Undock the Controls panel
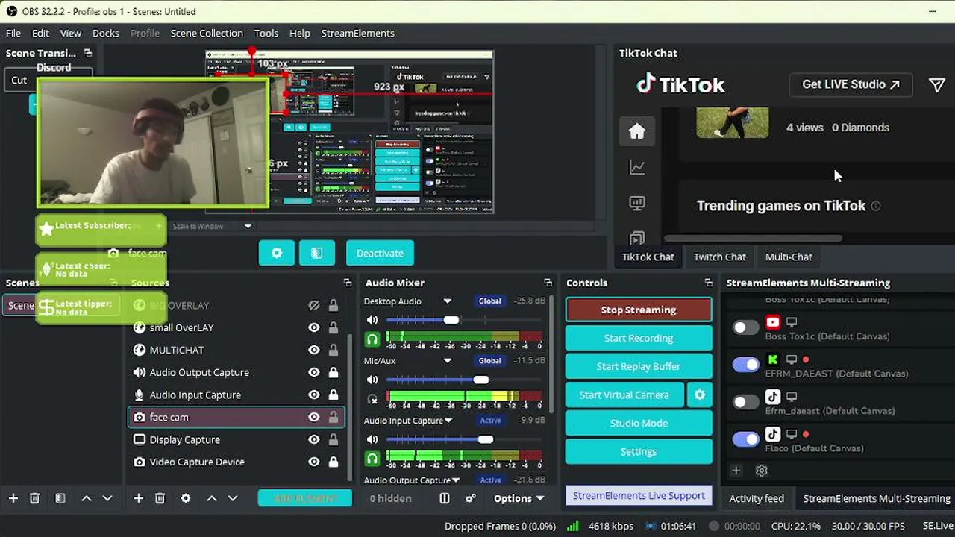This screenshot has height=537, width=955. [x=708, y=283]
